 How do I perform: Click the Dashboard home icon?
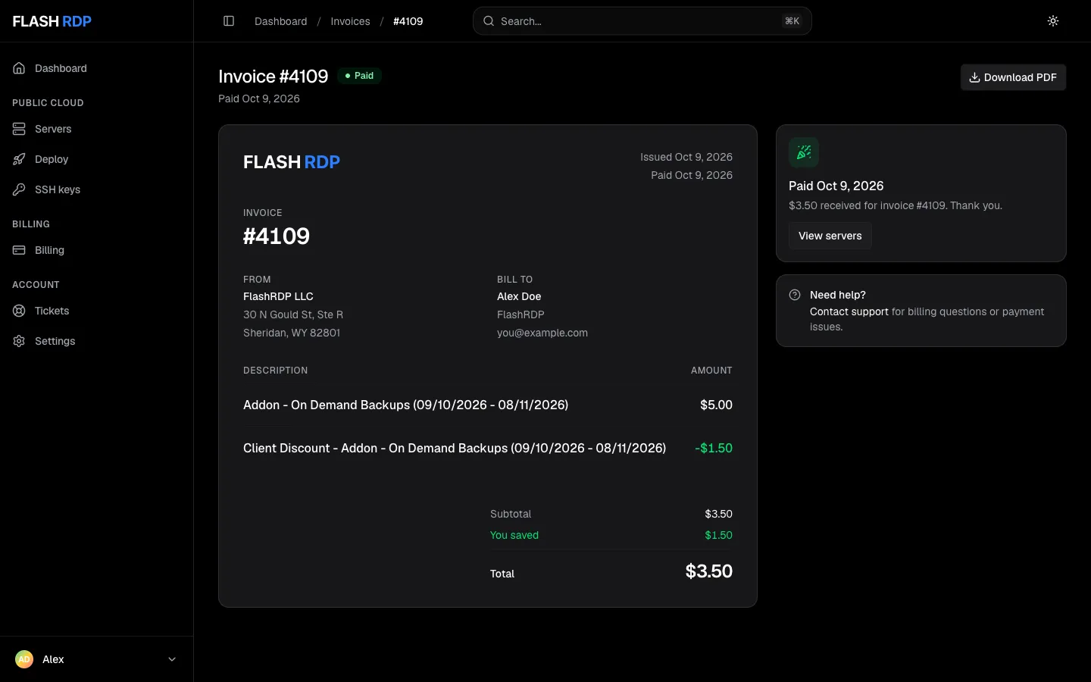[19, 68]
